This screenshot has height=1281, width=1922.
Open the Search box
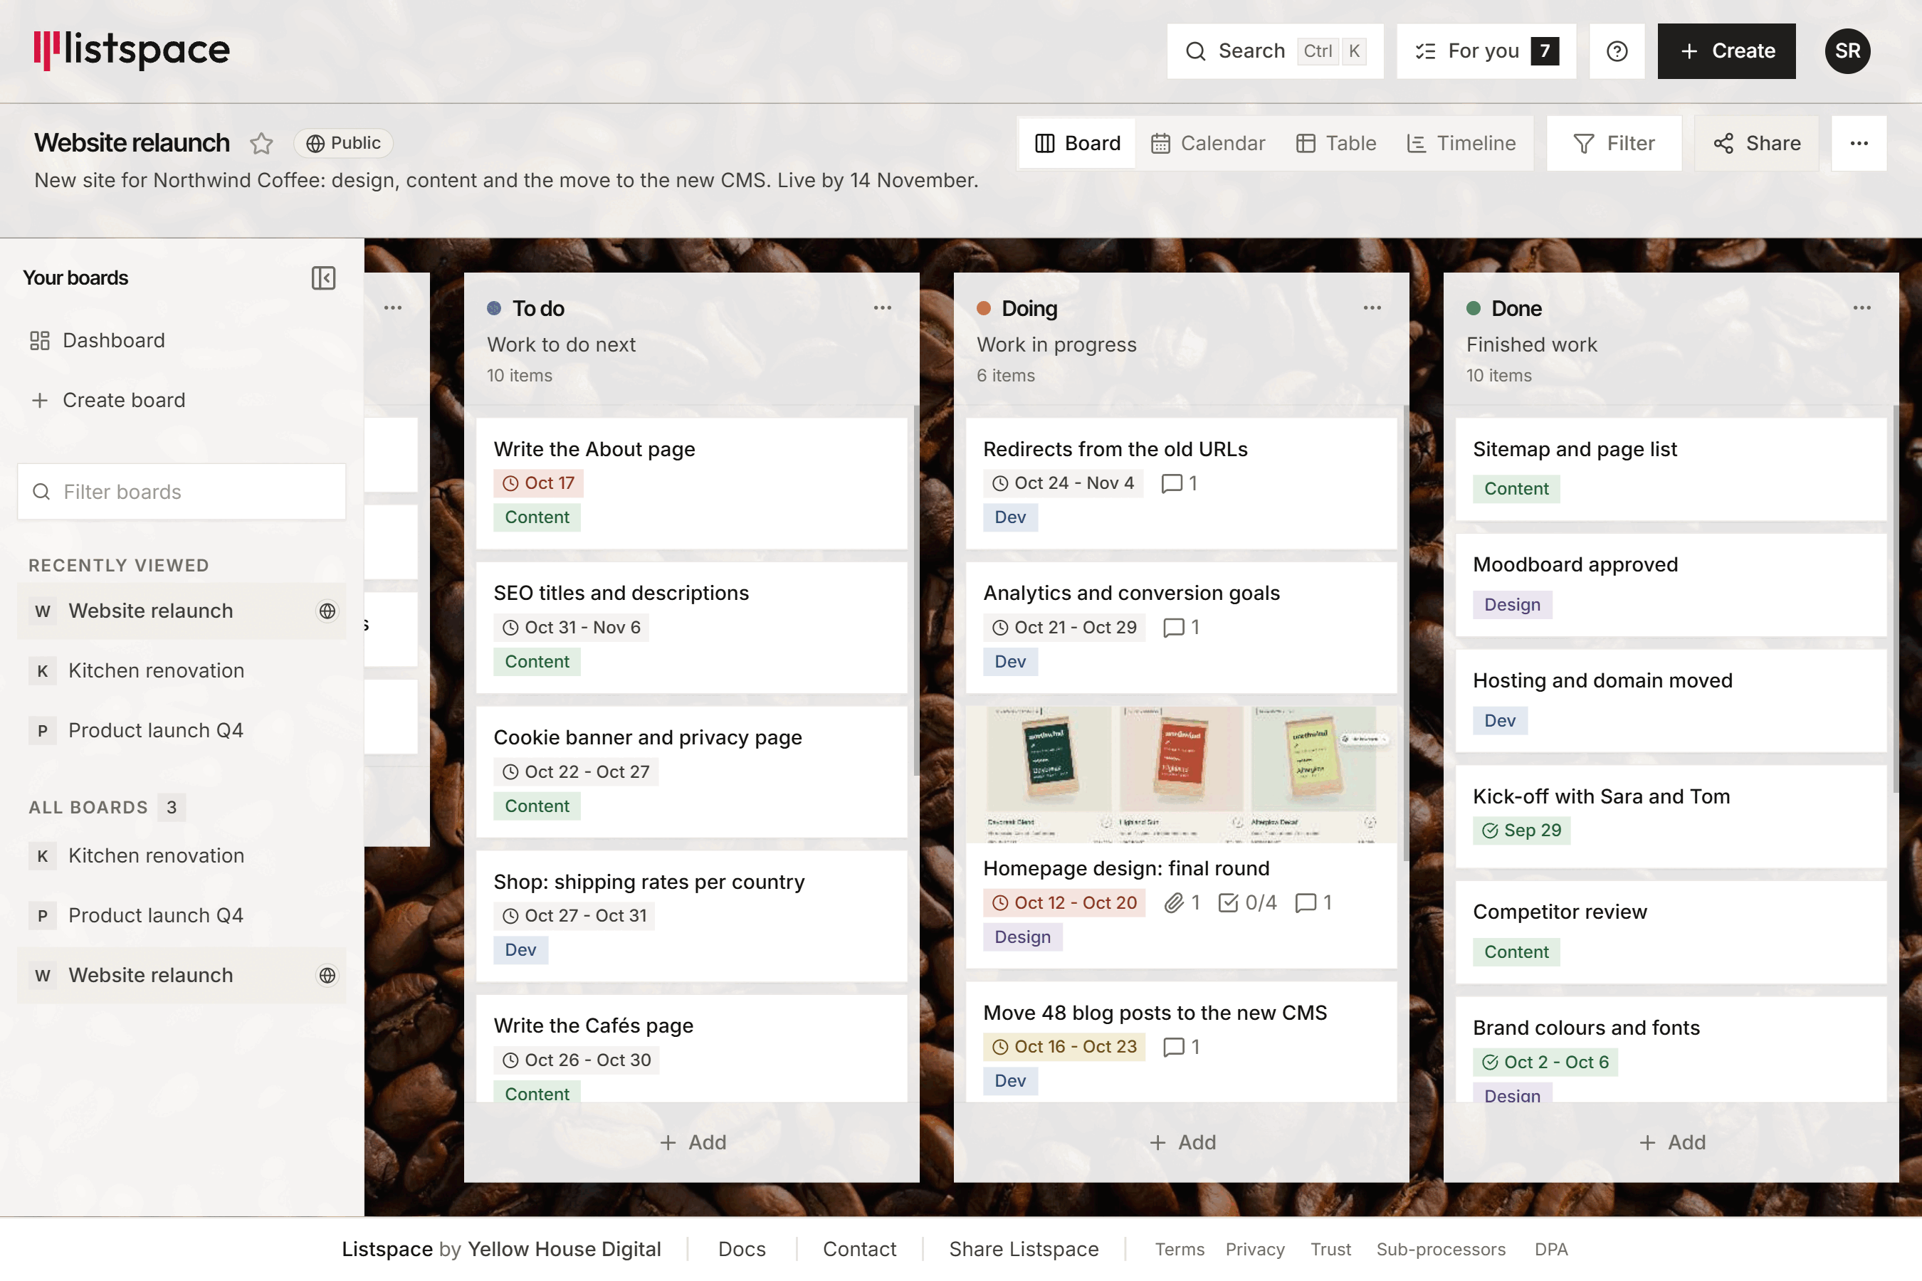point(1274,51)
